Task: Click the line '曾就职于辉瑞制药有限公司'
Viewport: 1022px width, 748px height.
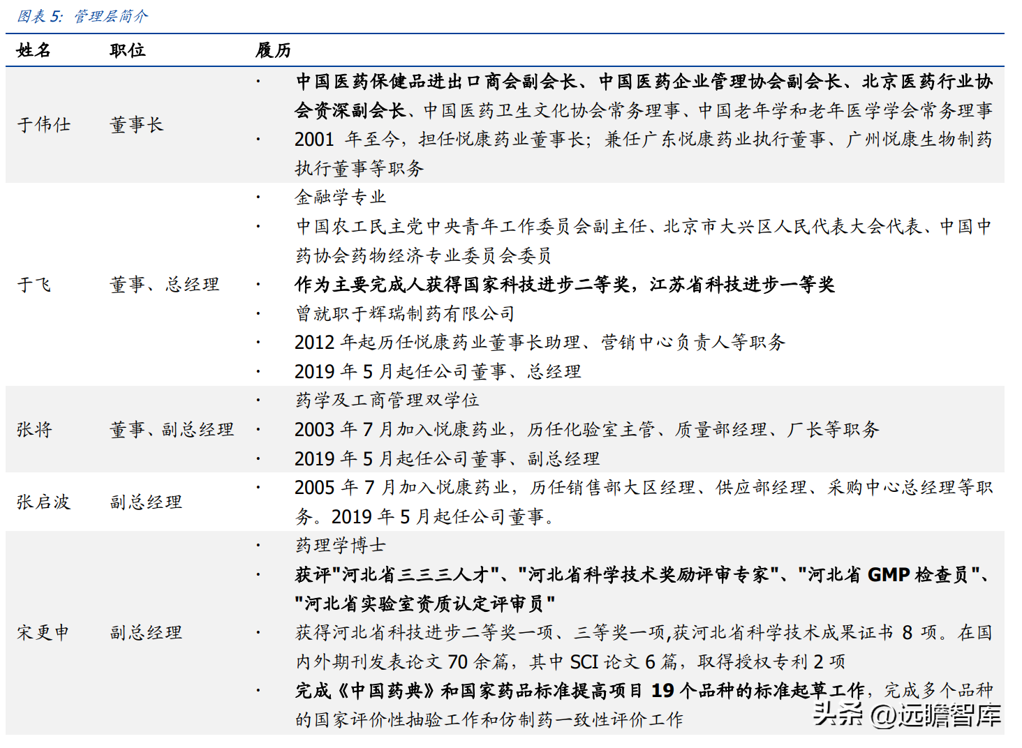Action: 405,314
